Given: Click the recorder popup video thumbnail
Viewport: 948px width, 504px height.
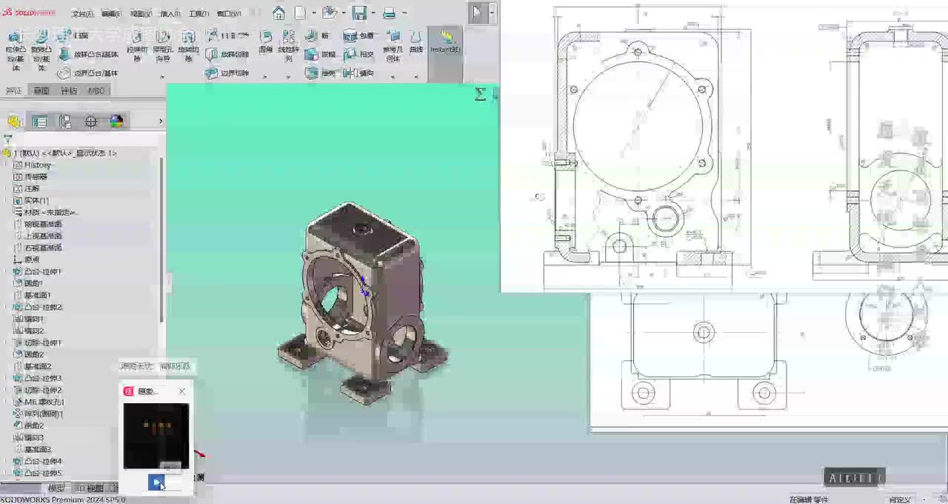Looking at the screenshot, I should 156,436.
